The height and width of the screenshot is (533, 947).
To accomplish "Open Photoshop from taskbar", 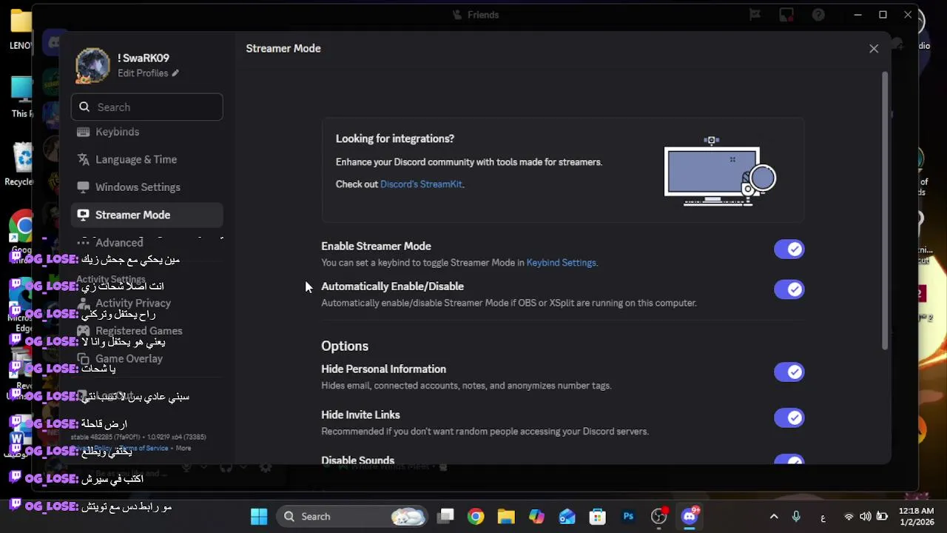I will [628, 517].
